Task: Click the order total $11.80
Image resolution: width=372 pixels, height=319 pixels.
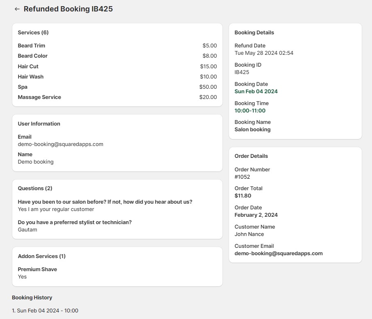Action: coord(243,196)
